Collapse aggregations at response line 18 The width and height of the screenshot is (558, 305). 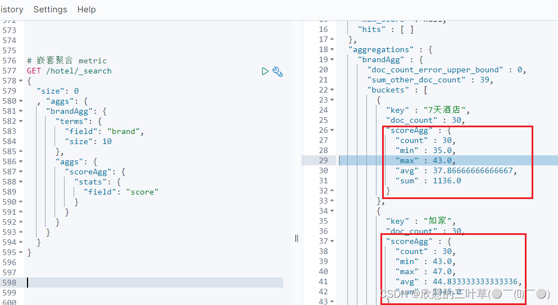332,49
